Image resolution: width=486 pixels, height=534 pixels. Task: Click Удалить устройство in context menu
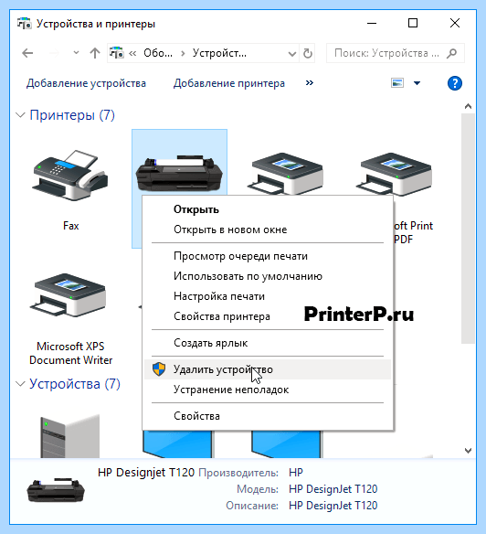pyautogui.click(x=268, y=369)
